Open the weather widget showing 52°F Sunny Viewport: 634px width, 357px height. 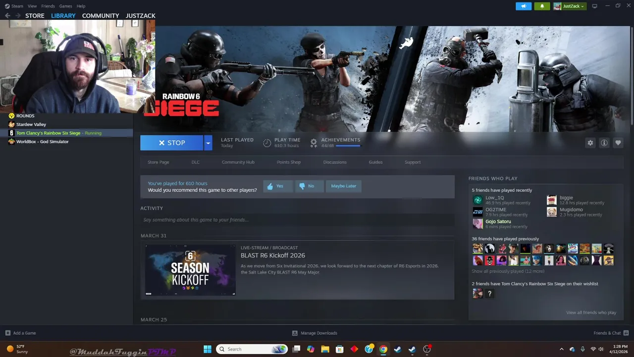coord(17,349)
